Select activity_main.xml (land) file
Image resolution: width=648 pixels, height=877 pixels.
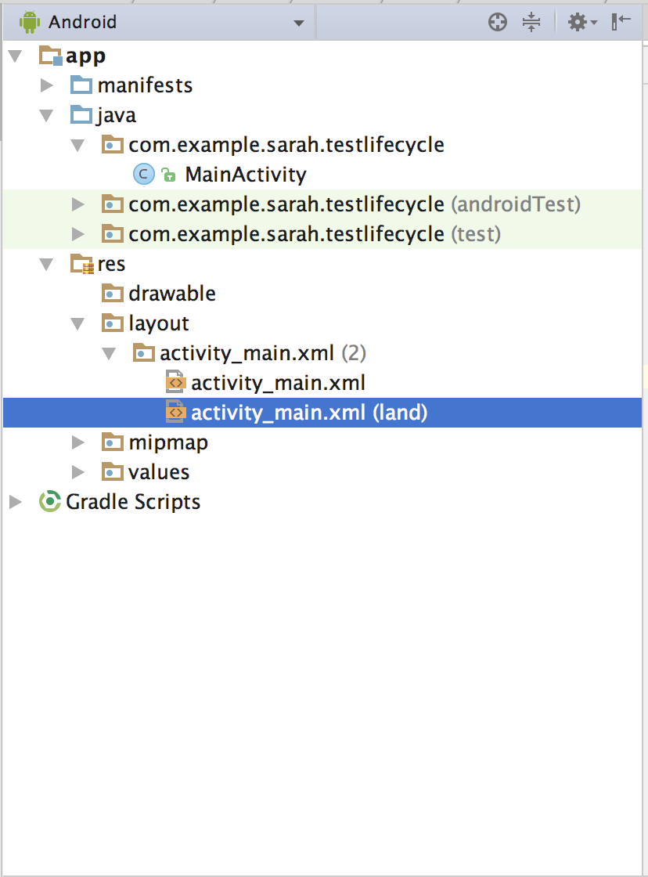click(x=309, y=413)
